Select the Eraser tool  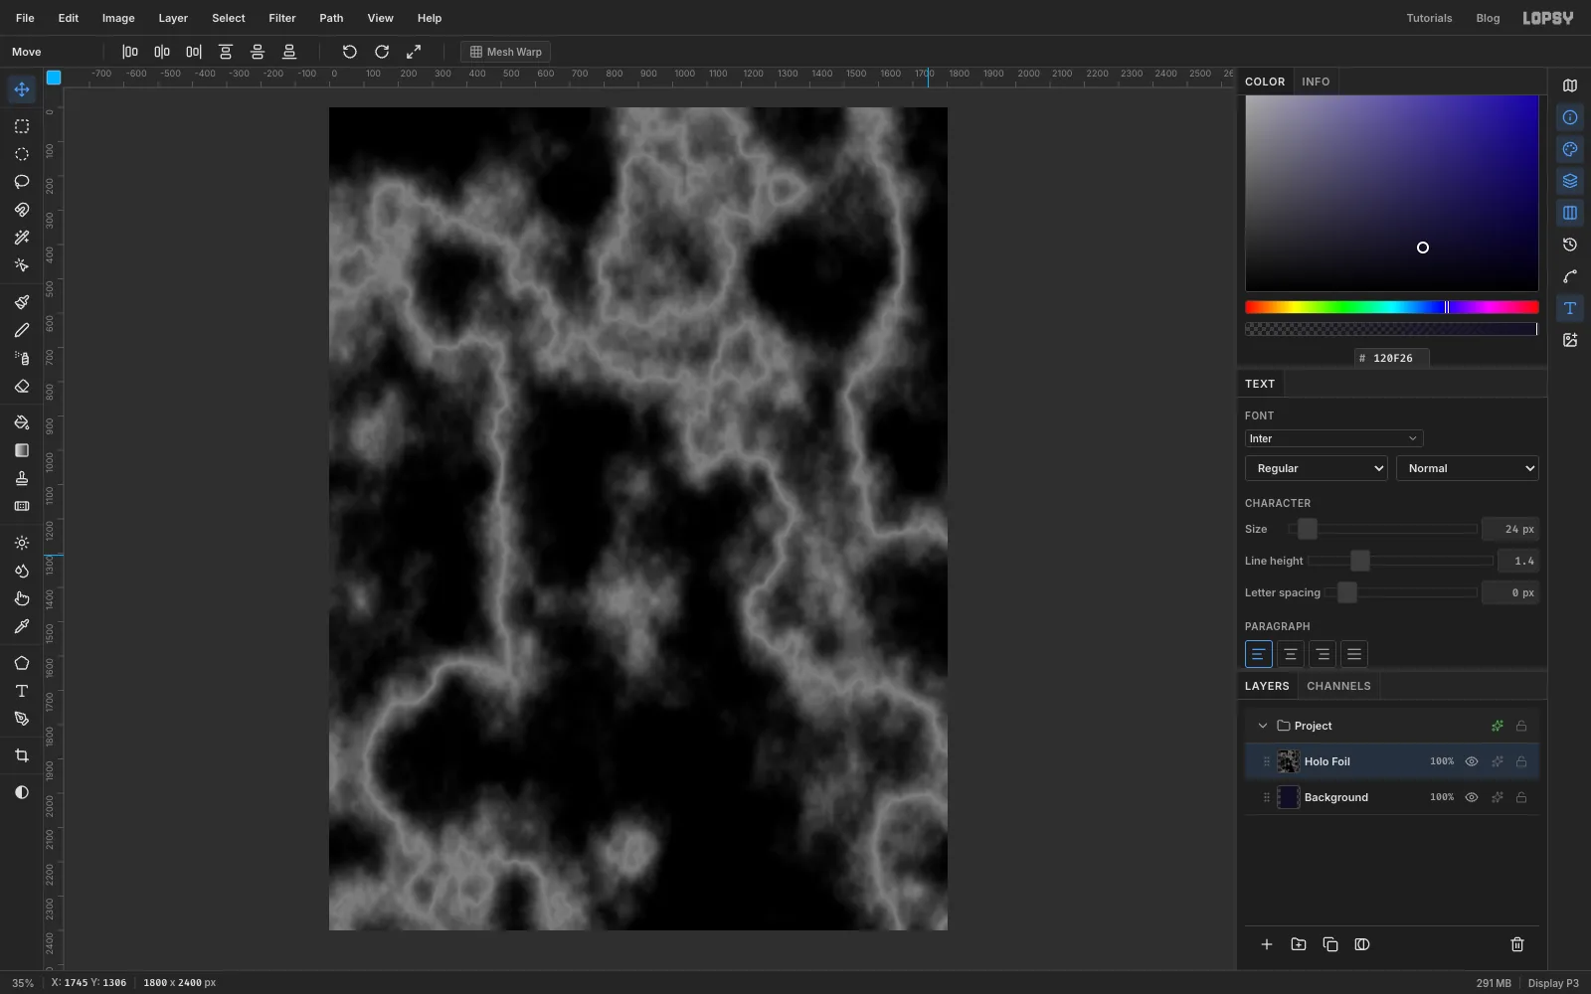(x=22, y=387)
